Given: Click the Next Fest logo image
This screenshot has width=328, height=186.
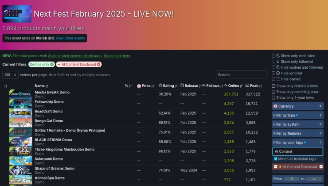Looking at the screenshot, I should 17,14.
